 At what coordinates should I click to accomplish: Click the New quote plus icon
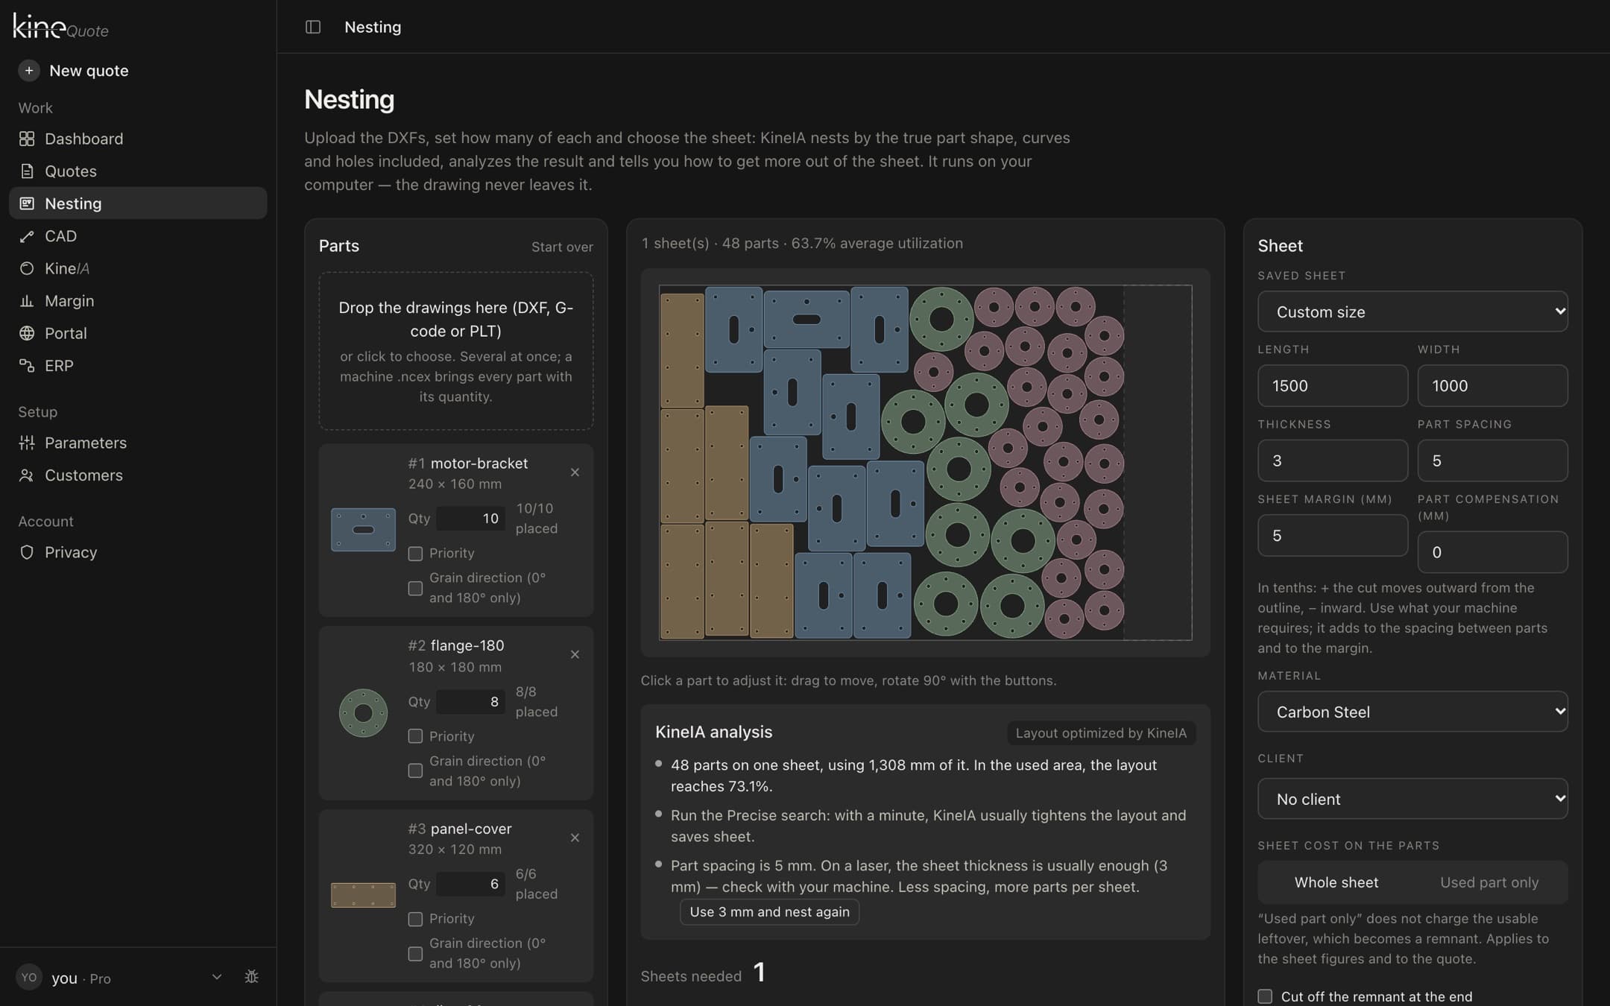click(x=28, y=71)
